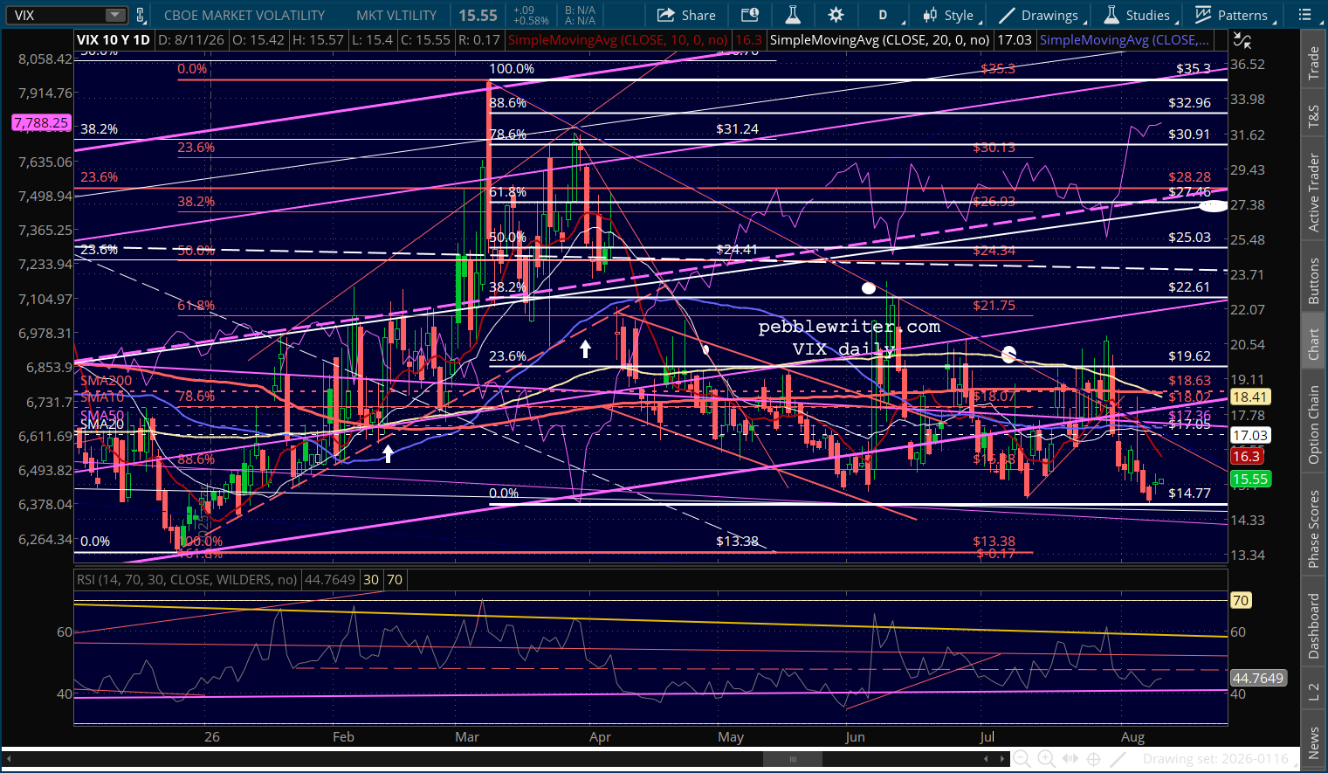The height and width of the screenshot is (773, 1328).
Task: Click the news alert monitor icon
Action: click(x=749, y=15)
